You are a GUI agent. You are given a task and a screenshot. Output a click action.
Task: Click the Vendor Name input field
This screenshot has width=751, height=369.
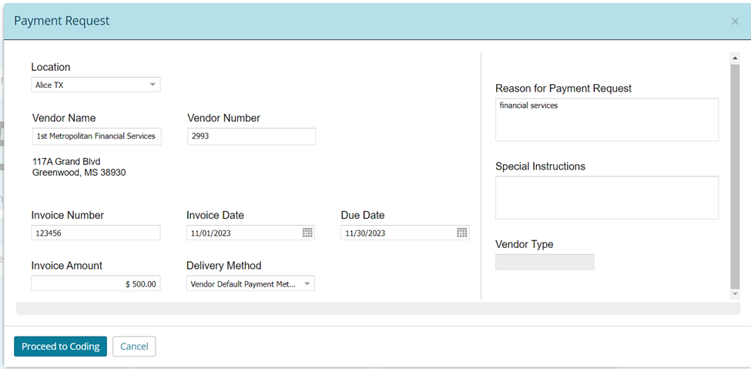[x=96, y=136]
